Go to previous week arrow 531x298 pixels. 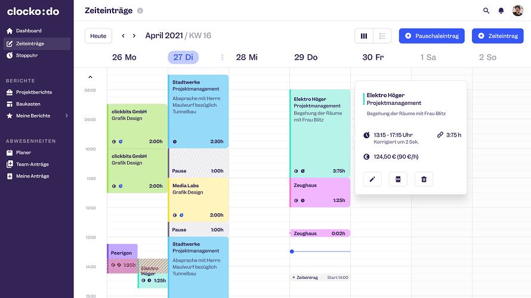click(x=124, y=36)
